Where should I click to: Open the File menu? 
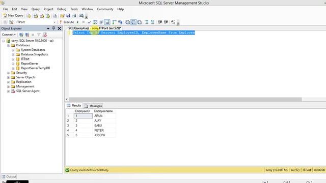click(x=6, y=9)
